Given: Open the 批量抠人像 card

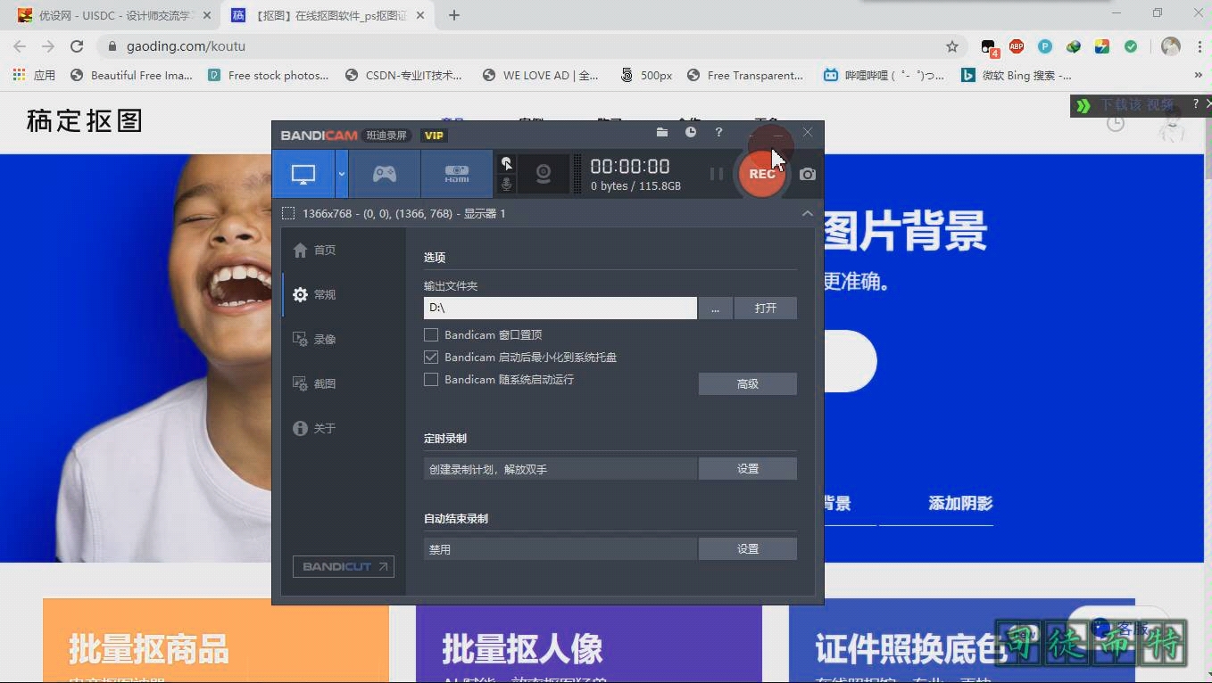Looking at the screenshot, I should (589, 640).
